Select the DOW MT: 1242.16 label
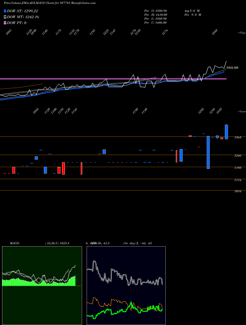The height and width of the screenshot is (325, 246). click(23, 17)
